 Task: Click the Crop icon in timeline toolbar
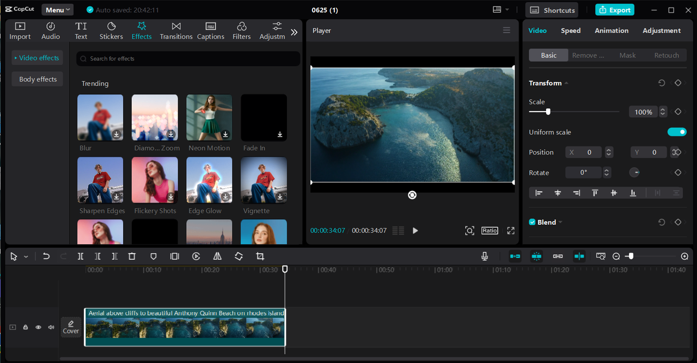[260, 256]
